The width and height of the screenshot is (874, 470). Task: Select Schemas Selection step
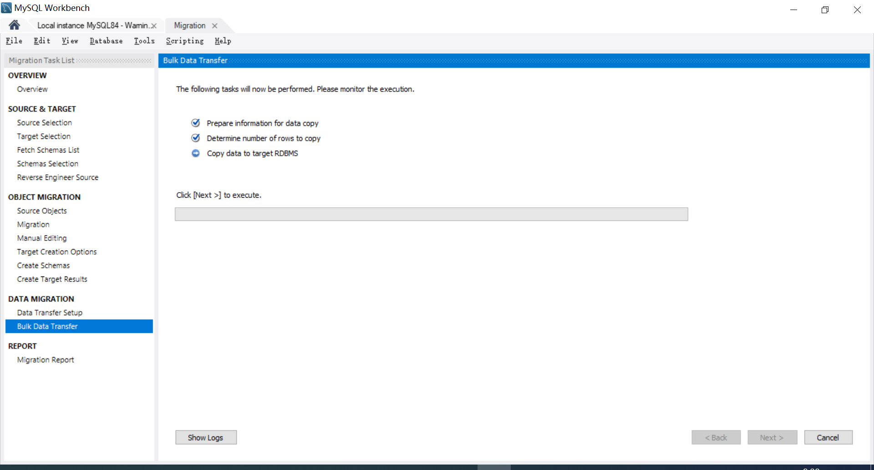click(x=48, y=163)
